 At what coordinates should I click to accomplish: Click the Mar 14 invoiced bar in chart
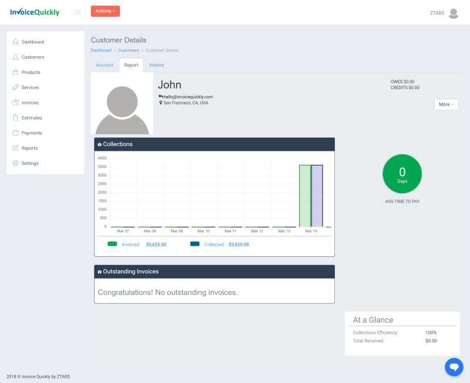coord(305,196)
